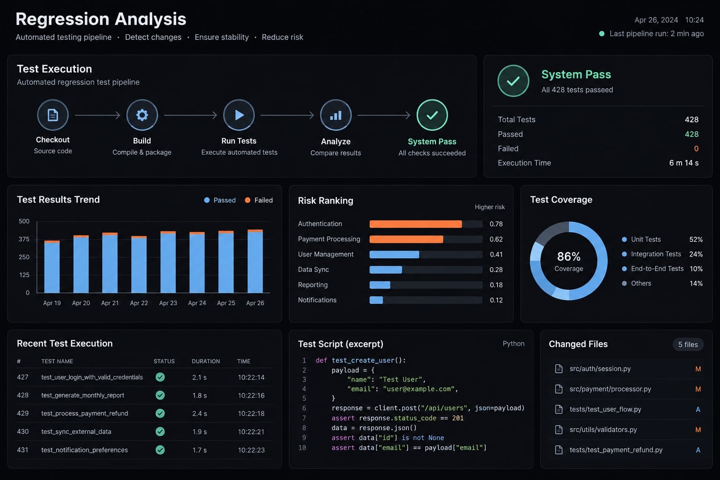720x480 pixels.
Task: Click file icon beside src/utils/validators.py
Action: pos(559,429)
